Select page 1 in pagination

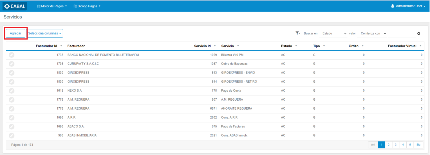coord(381,145)
